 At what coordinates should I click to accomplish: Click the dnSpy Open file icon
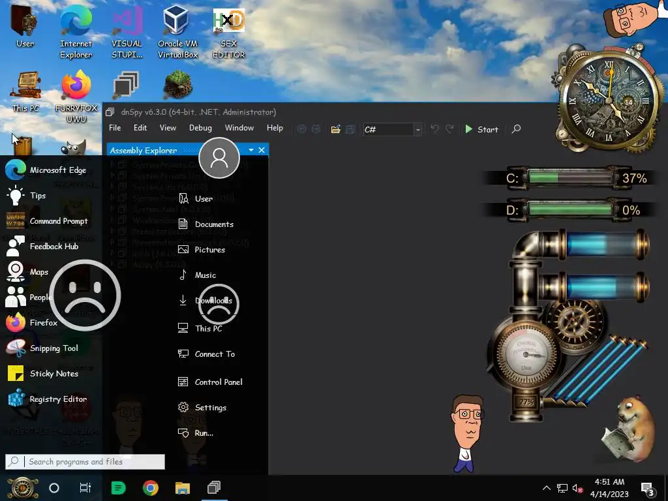tap(336, 129)
